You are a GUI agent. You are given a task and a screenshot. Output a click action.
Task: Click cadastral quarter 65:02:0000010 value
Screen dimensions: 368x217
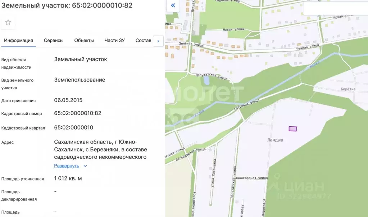(x=74, y=127)
